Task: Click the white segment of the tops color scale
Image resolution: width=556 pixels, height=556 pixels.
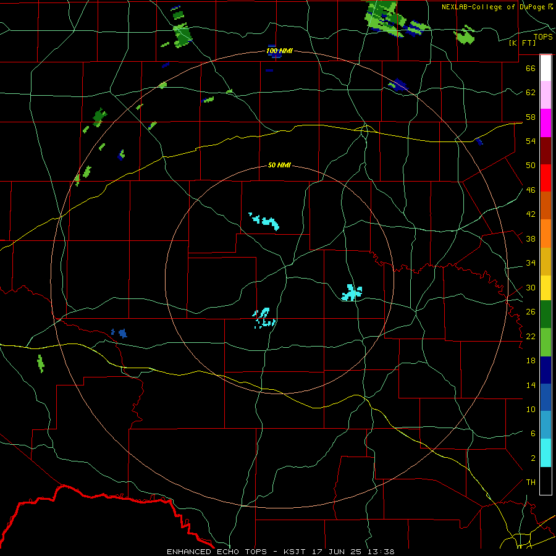Action: click(x=545, y=68)
